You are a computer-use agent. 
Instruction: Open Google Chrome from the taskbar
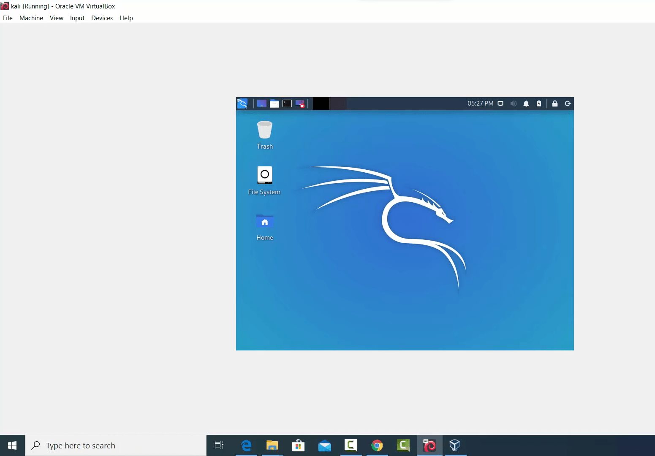(x=377, y=445)
